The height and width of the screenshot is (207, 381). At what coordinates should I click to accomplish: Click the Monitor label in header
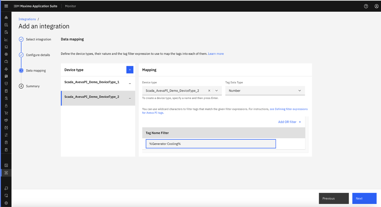(x=70, y=6)
